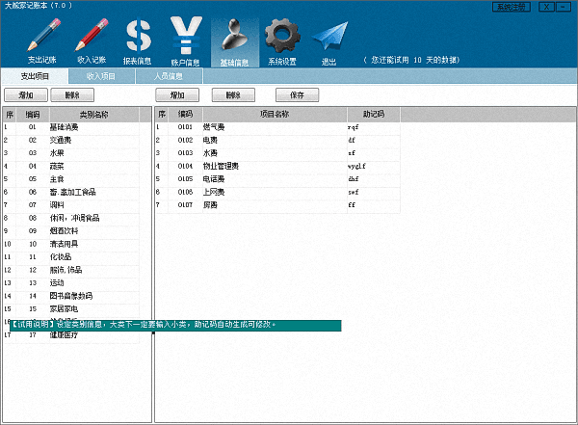Click 删除 button above category list

click(x=72, y=95)
